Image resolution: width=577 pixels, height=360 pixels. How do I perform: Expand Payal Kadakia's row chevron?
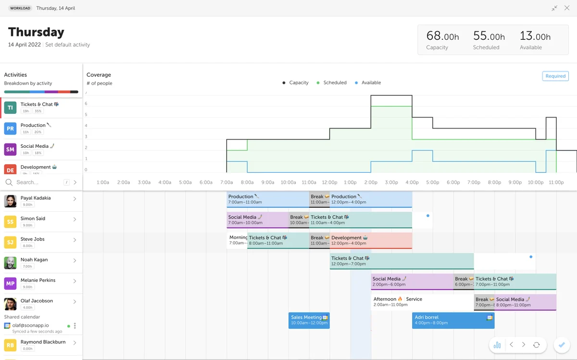click(x=75, y=199)
